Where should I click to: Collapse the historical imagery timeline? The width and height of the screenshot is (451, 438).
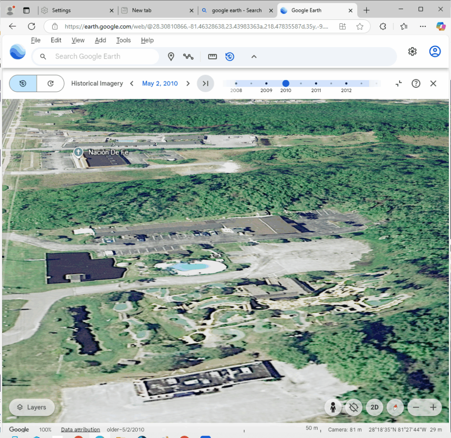(399, 83)
